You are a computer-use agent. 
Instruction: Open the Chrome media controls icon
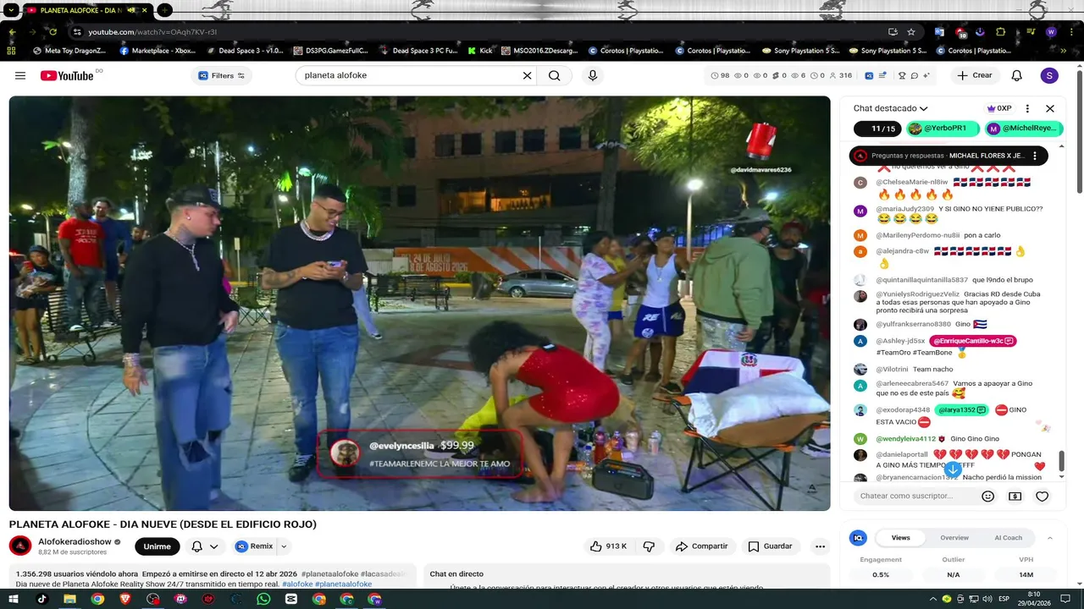1031,32
